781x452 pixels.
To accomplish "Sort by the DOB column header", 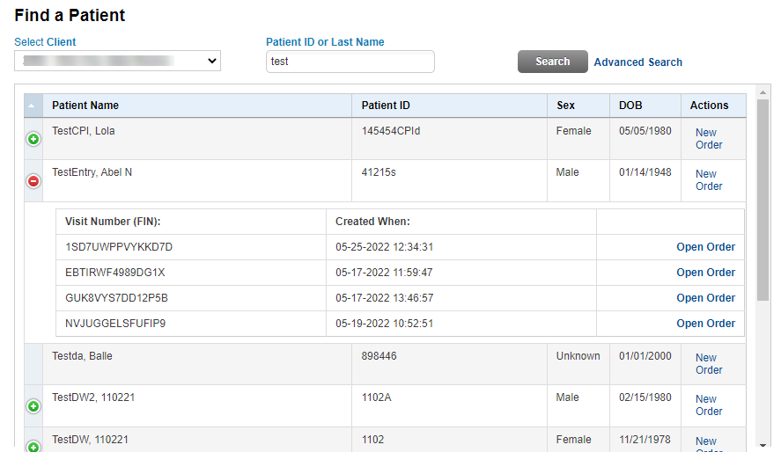I will pos(630,106).
